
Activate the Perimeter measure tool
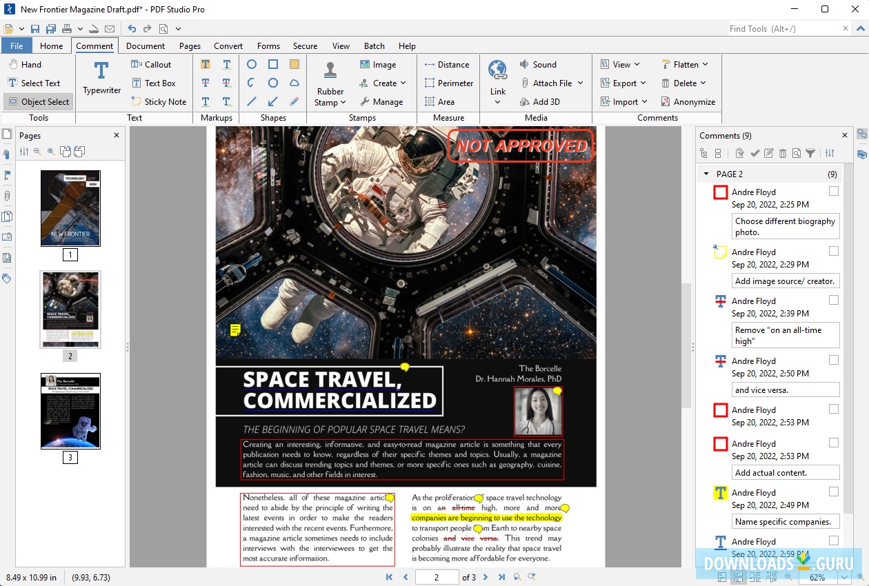(448, 83)
